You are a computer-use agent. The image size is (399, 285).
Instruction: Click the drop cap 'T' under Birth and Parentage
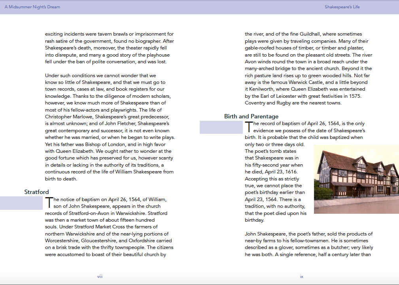[x=249, y=127]
